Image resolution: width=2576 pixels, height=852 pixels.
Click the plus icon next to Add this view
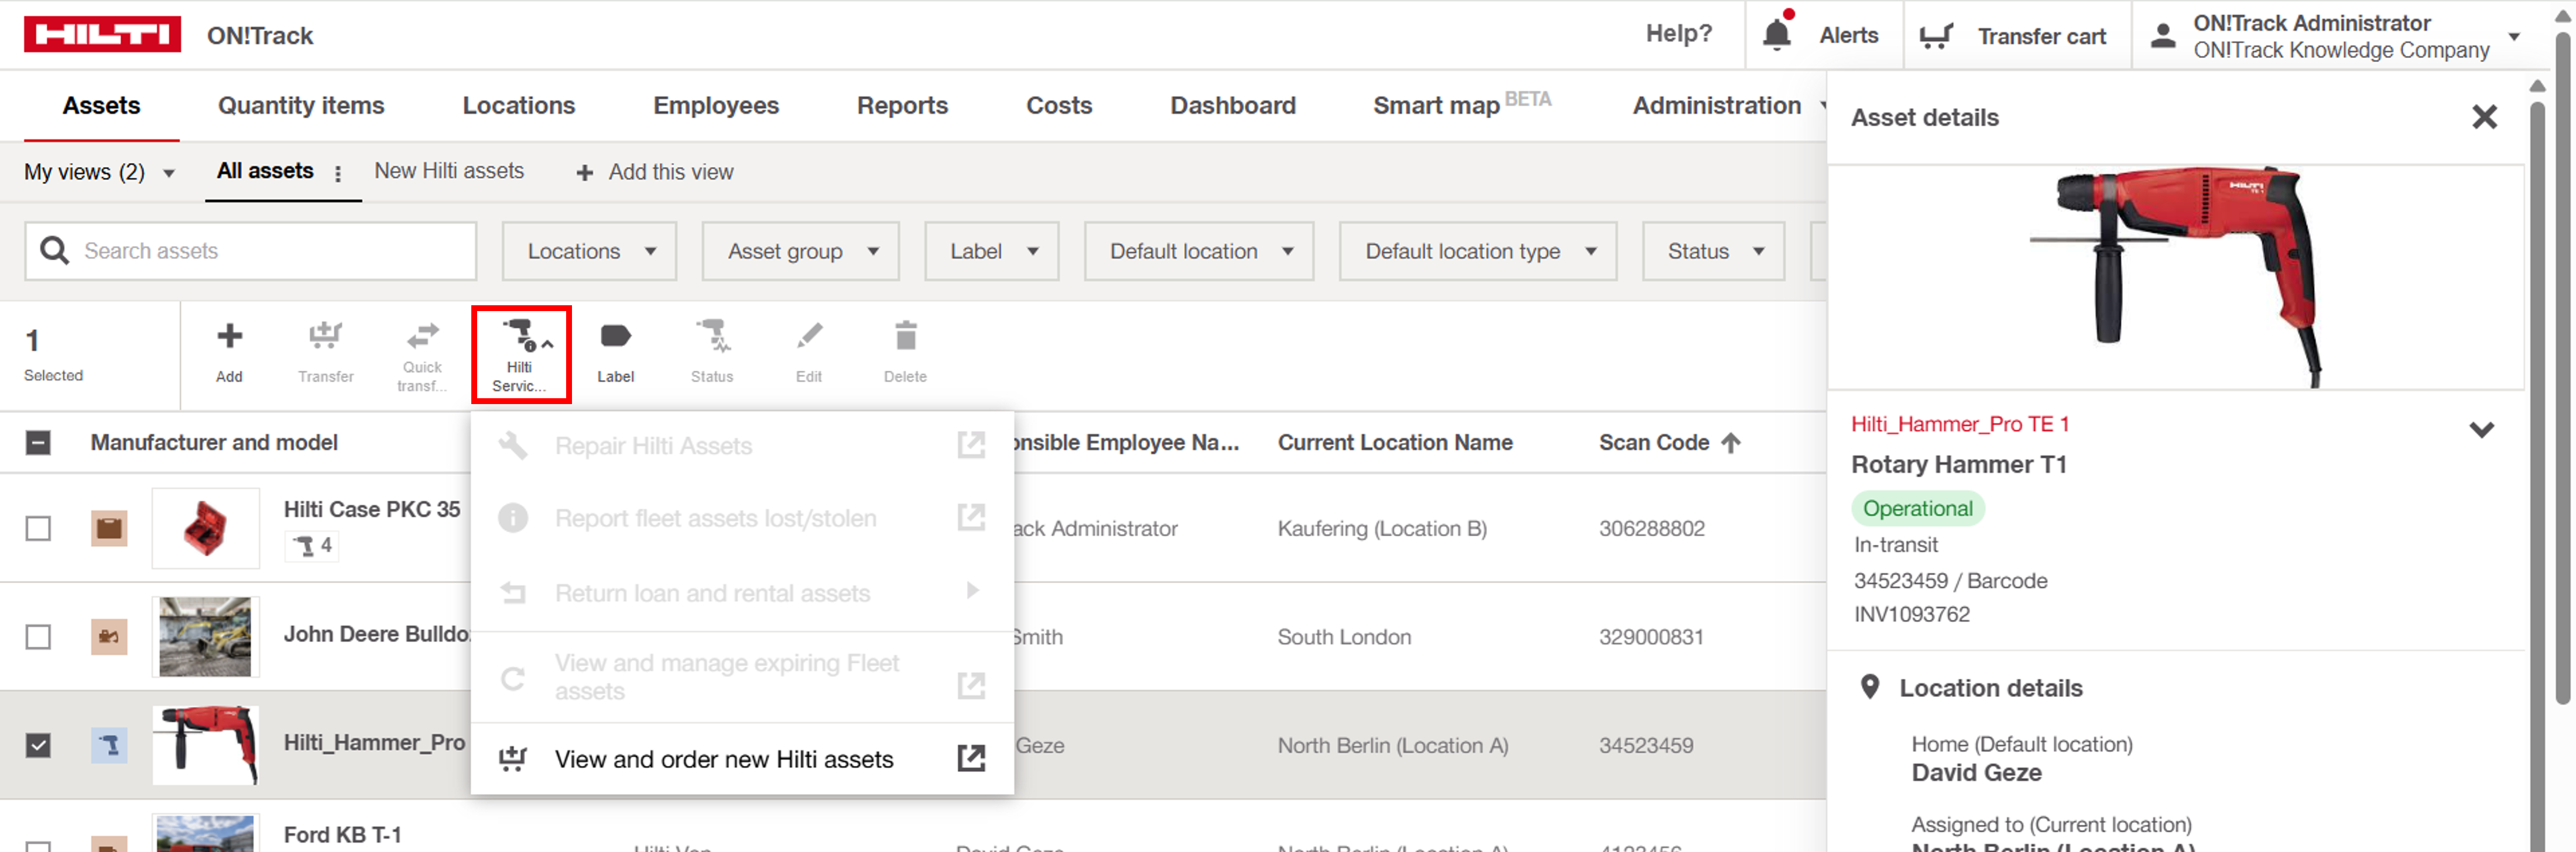[584, 173]
